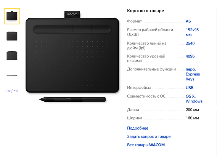Open the 'перо, Express Keys' functions link
This screenshot has width=217, height=157.
(x=193, y=74)
